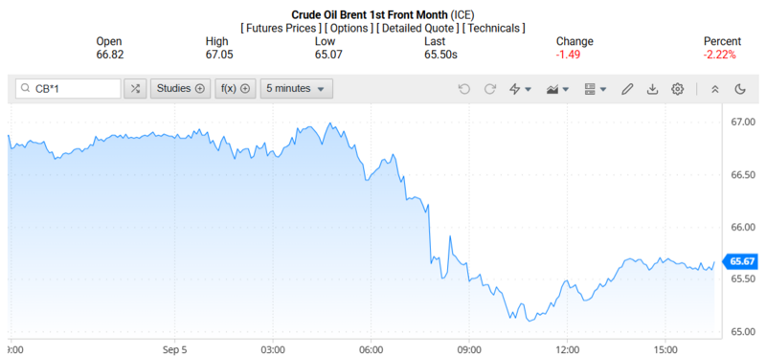Collapse the toolbar with double chevron

pos(714,89)
